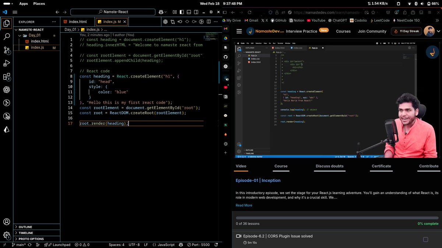The height and width of the screenshot is (248, 442).
Task: Open index.html in the Explorer tree
Action: click(x=36, y=41)
